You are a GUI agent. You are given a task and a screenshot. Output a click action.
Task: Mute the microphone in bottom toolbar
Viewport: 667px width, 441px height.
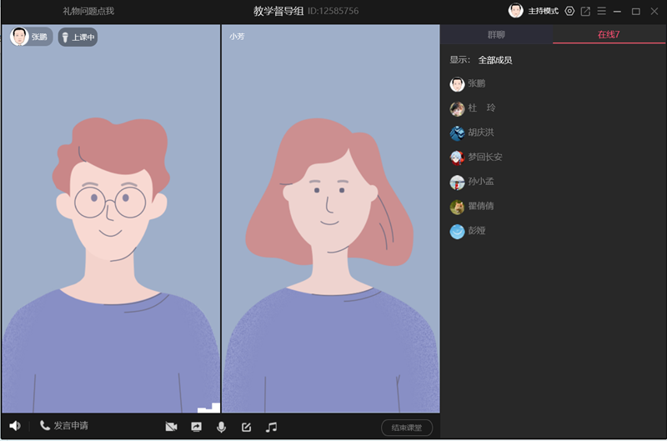[221, 427]
